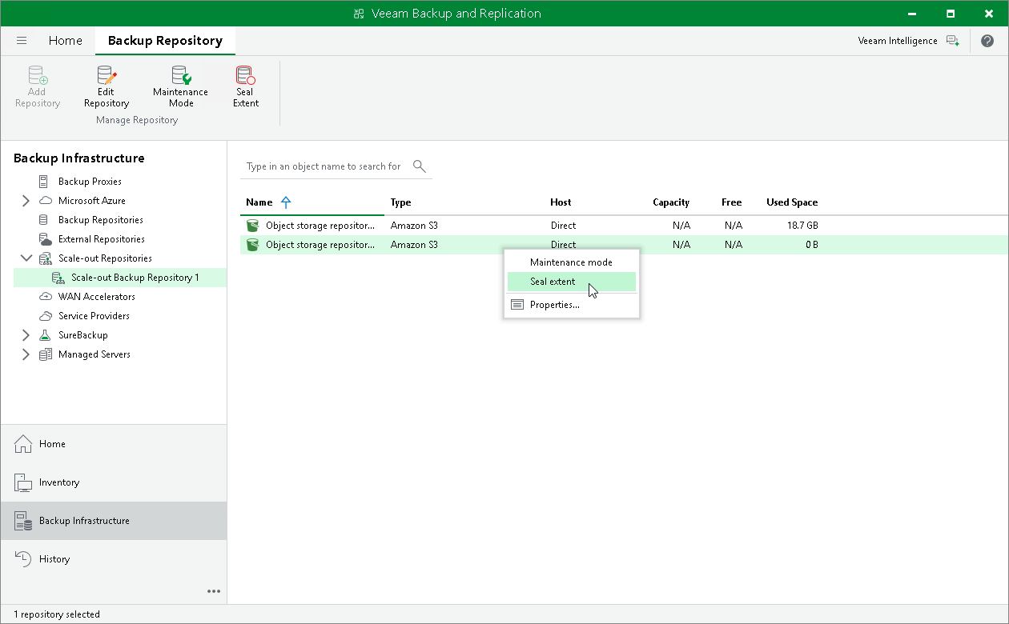The image size is (1009, 624).
Task: Open Properties... from context menu
Action: tap(572, 305)
